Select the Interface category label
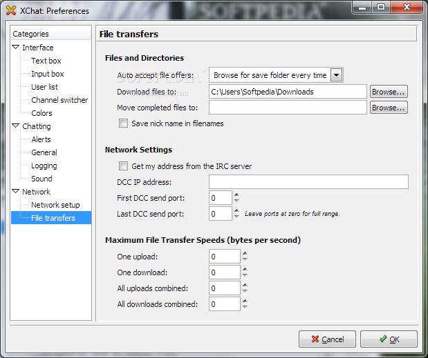This screenshot has height=358, width=428. click(x=37, y=48)
